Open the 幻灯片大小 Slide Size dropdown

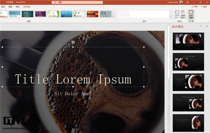click(x=177, y=14)
